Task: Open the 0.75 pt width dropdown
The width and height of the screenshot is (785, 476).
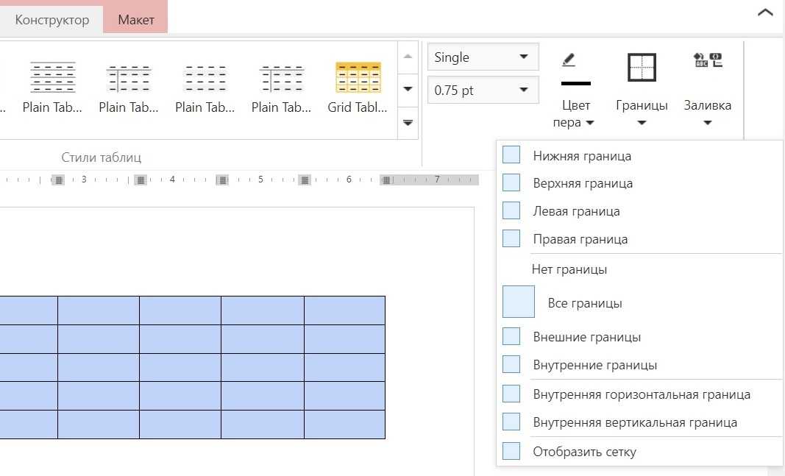Action: (x=483, y=90)
